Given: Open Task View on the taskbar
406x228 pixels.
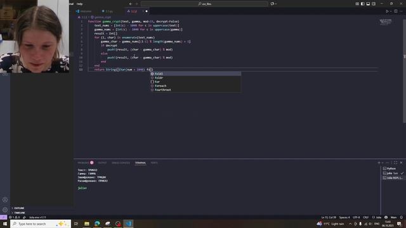Looking at the screenshot, I should pos(76,224).
